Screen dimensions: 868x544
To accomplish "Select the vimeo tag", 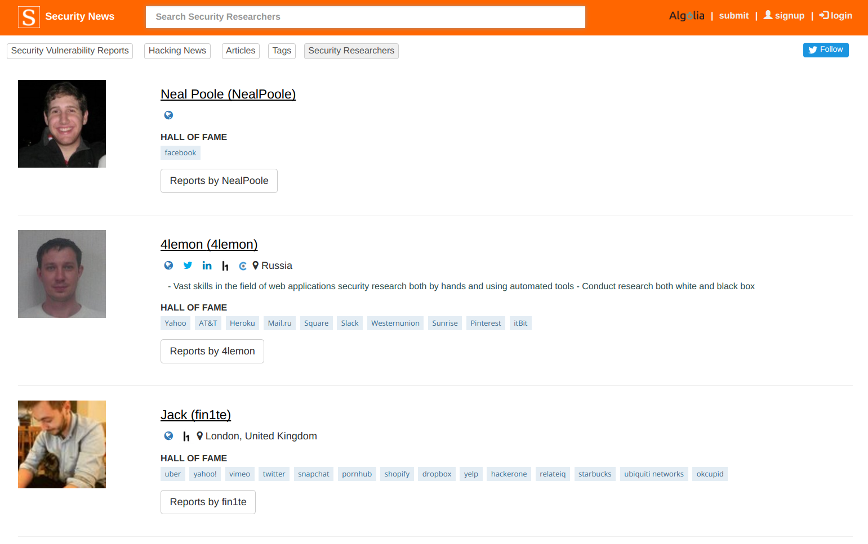I will click(239, 474).
